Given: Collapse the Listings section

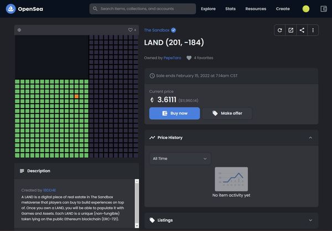Looking at the screenshot, I should click(310, 220).
